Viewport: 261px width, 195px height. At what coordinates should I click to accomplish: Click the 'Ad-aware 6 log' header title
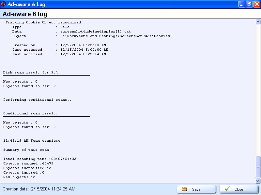25,14
